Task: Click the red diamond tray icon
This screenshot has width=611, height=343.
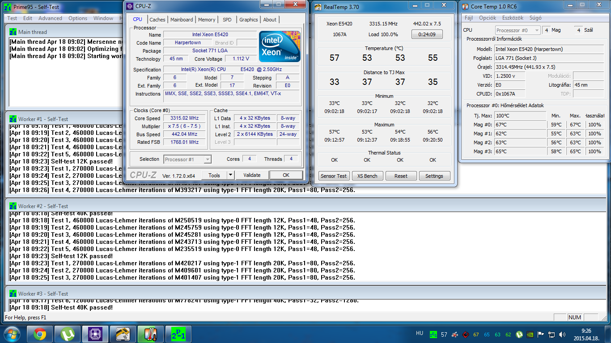Action: [465, 334]
